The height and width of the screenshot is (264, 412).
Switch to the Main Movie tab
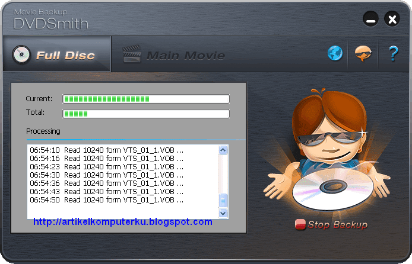[x=174, y=55]
